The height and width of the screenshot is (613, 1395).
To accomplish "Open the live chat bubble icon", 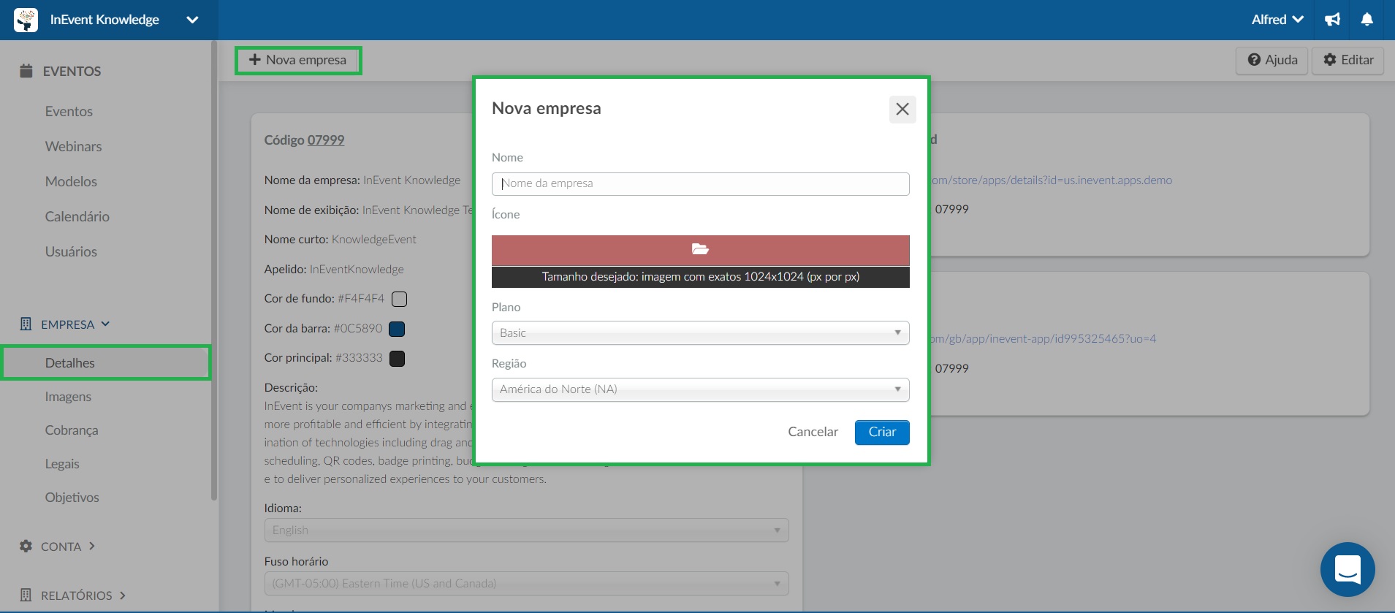I will click(1348, 569).
